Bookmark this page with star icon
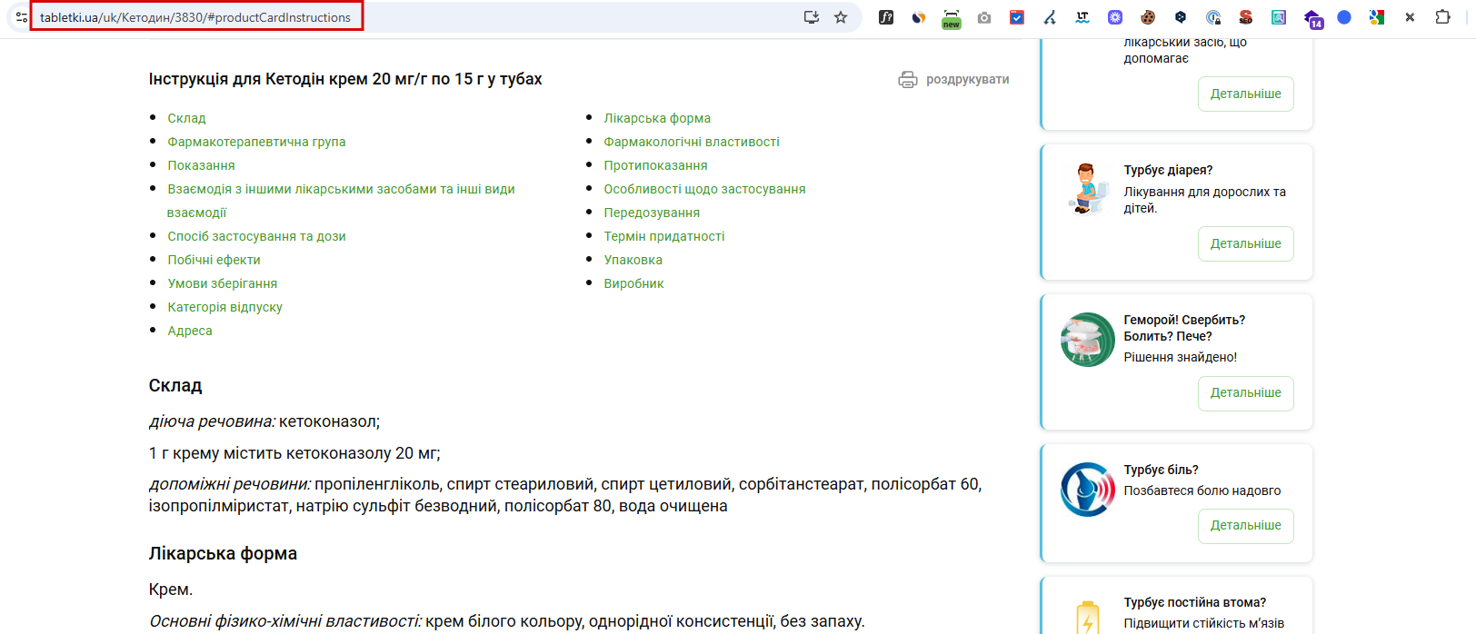1476x634 pixels. (x=841, y=17)
